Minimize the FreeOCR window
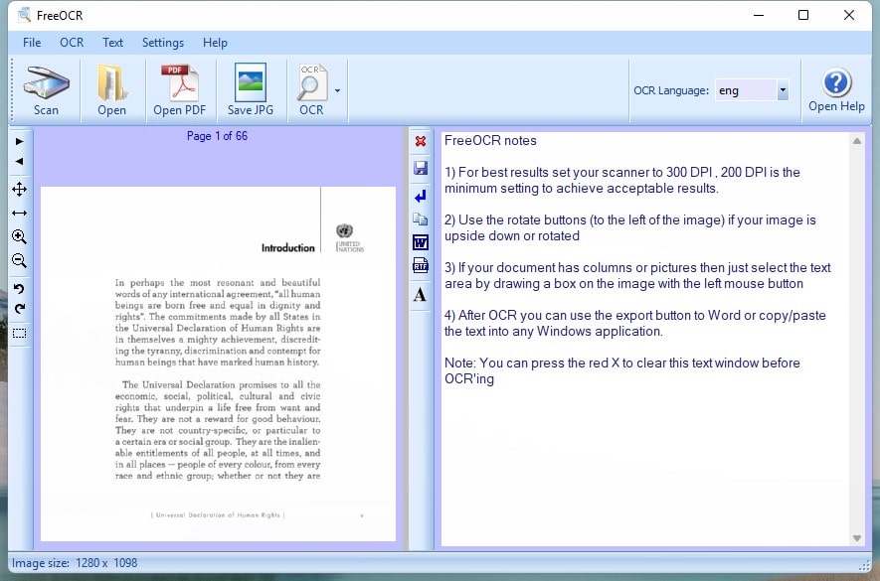 759,15
